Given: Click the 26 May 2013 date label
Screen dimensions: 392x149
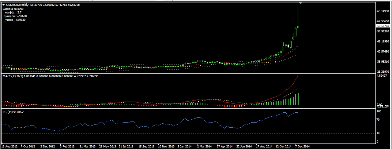Looking at the screenshot, I should (107, 147).
